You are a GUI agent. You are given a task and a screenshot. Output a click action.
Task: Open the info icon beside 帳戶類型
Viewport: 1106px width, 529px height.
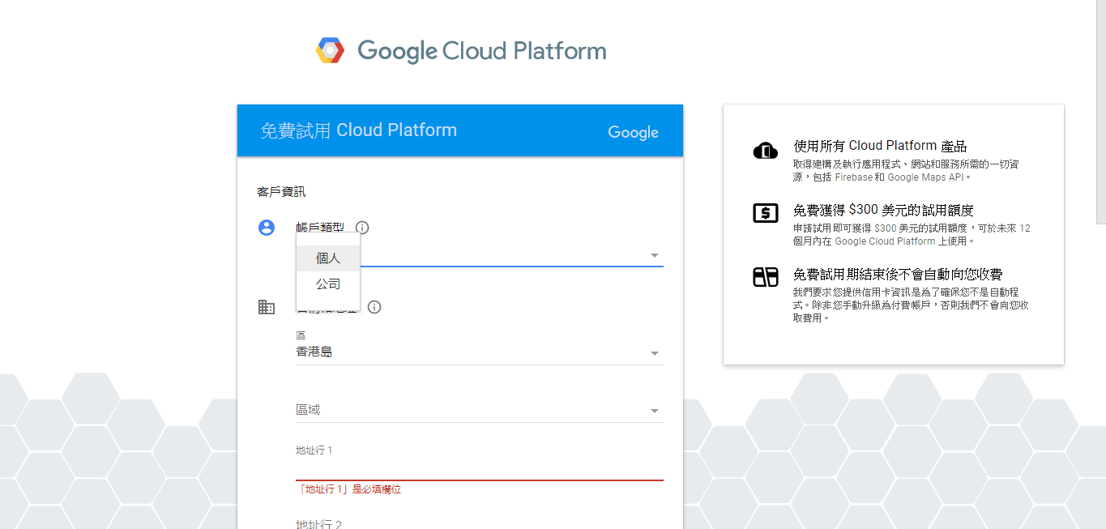pyautogui.click(x=362, y=228)
